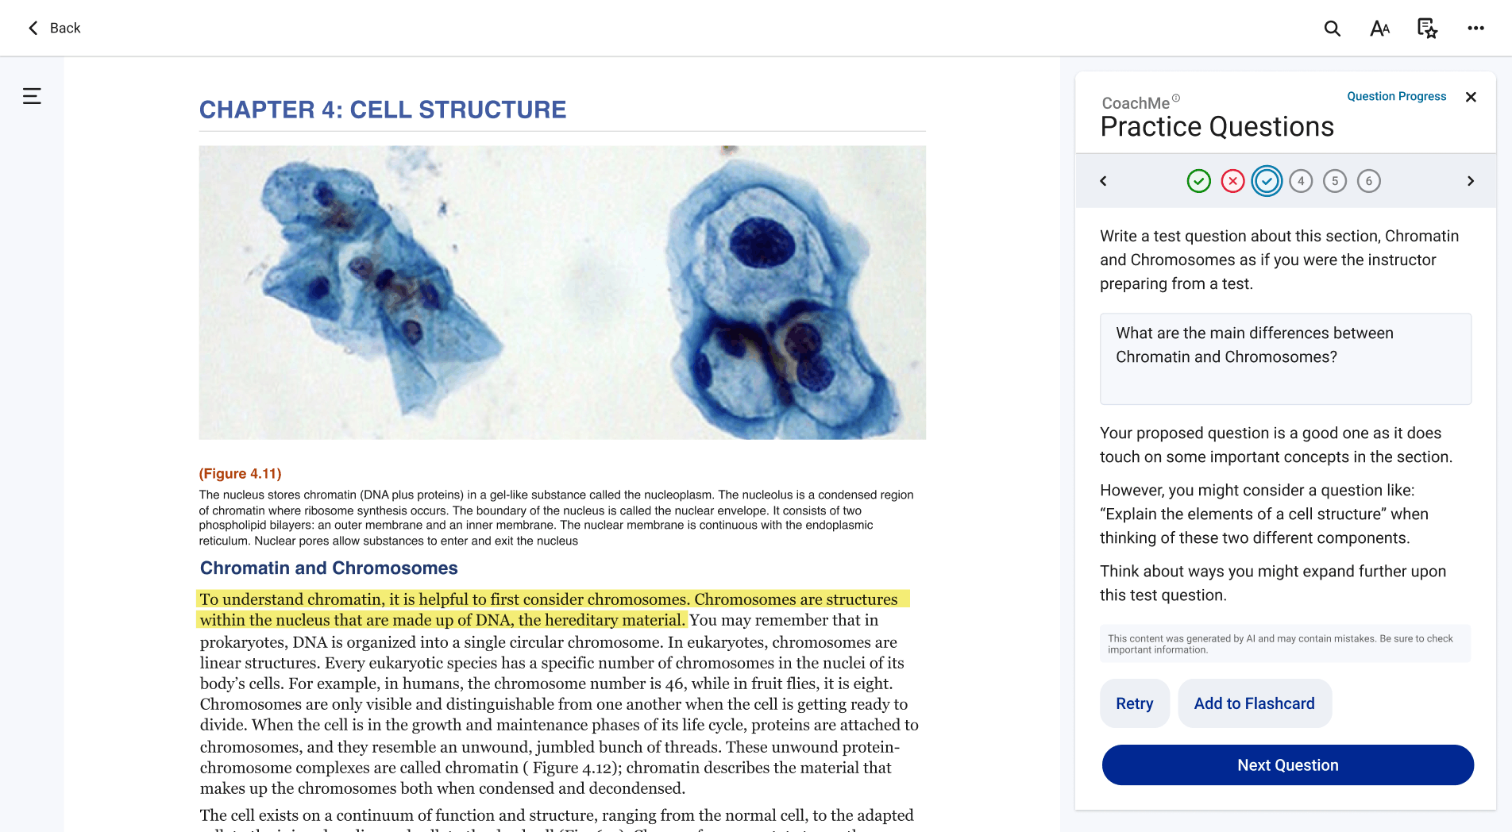Image resolution: width=1512 pixels, height=832 pixels.
Task: Open the table of contents menu icon
Action: pos(32,96)
